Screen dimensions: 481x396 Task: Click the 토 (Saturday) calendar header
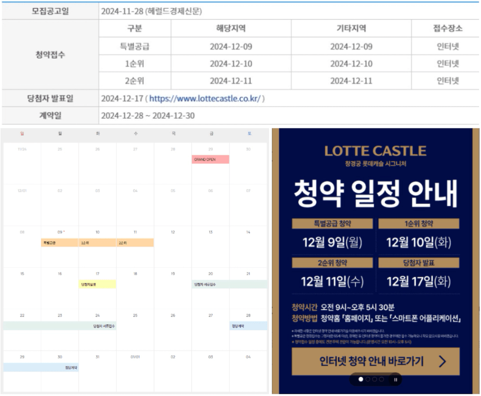tap(249, 133)
